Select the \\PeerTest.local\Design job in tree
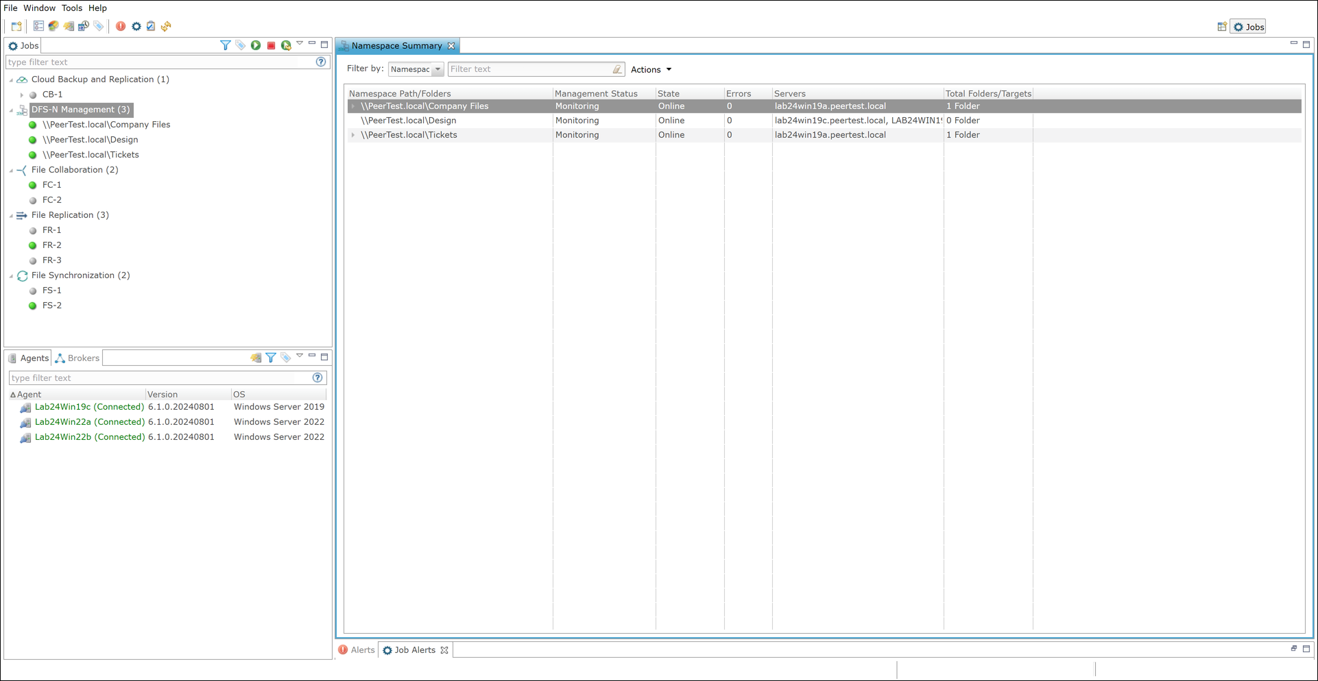Image resolution: width=1318 pixels, height=681 pixels. [90, 140]
